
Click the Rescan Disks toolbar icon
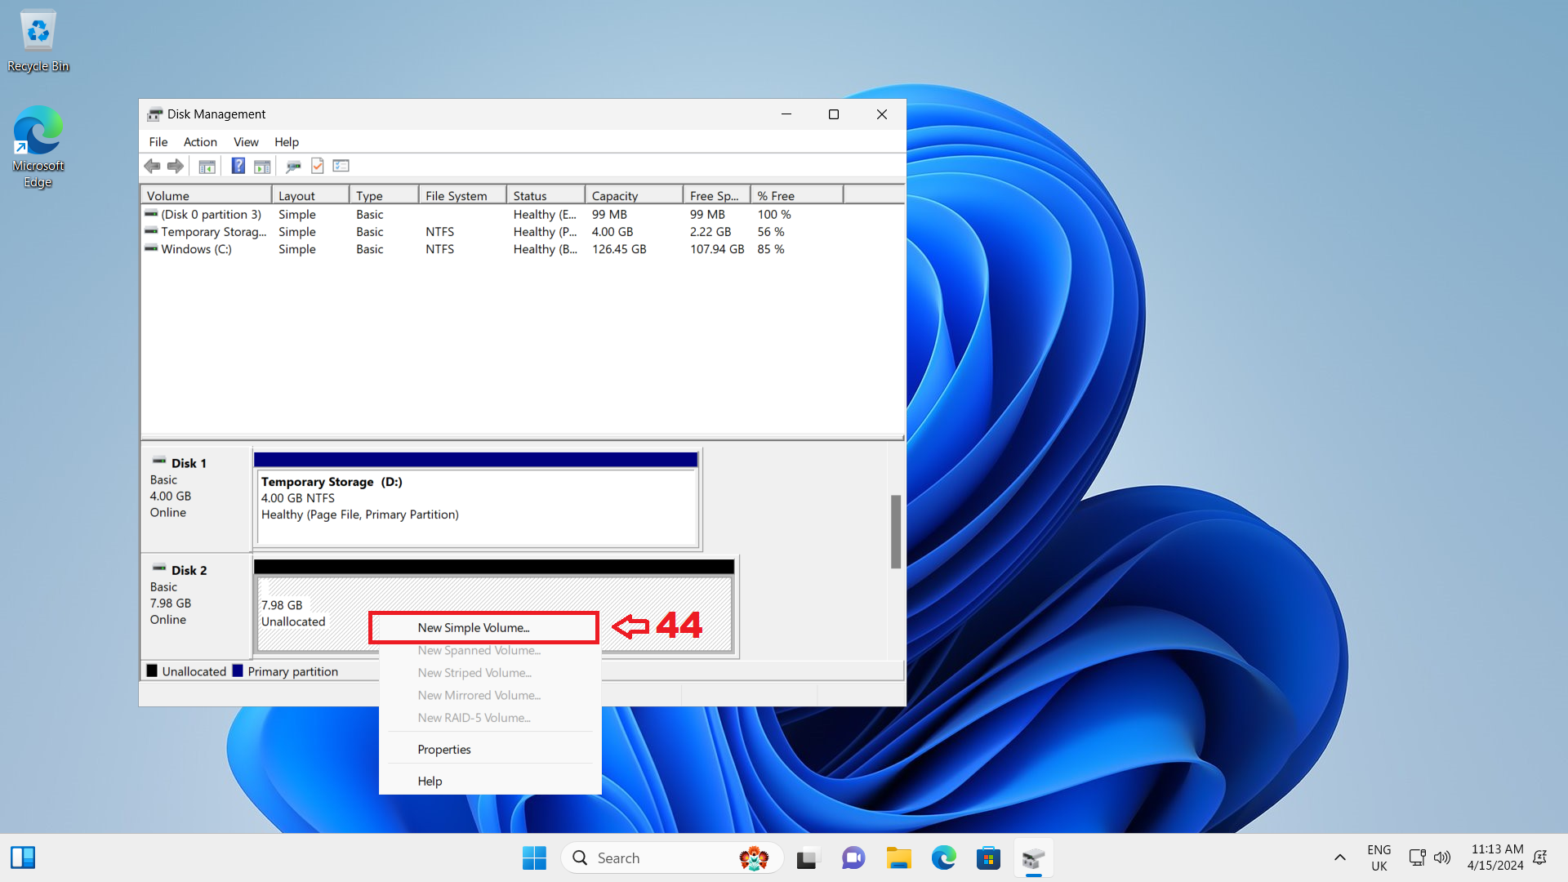(x=293, y=166)
